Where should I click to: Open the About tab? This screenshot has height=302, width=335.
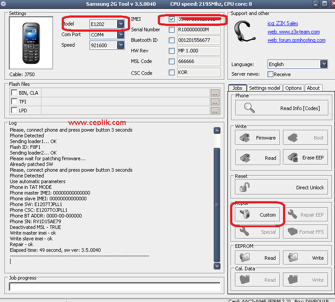[313, 88]
